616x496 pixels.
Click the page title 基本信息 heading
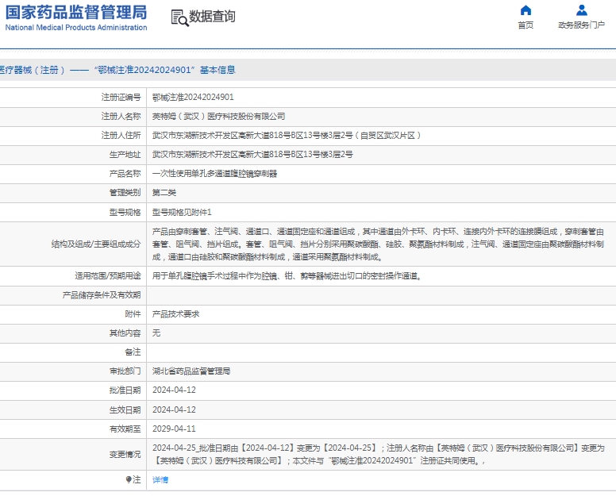click(x=218, y=70)
